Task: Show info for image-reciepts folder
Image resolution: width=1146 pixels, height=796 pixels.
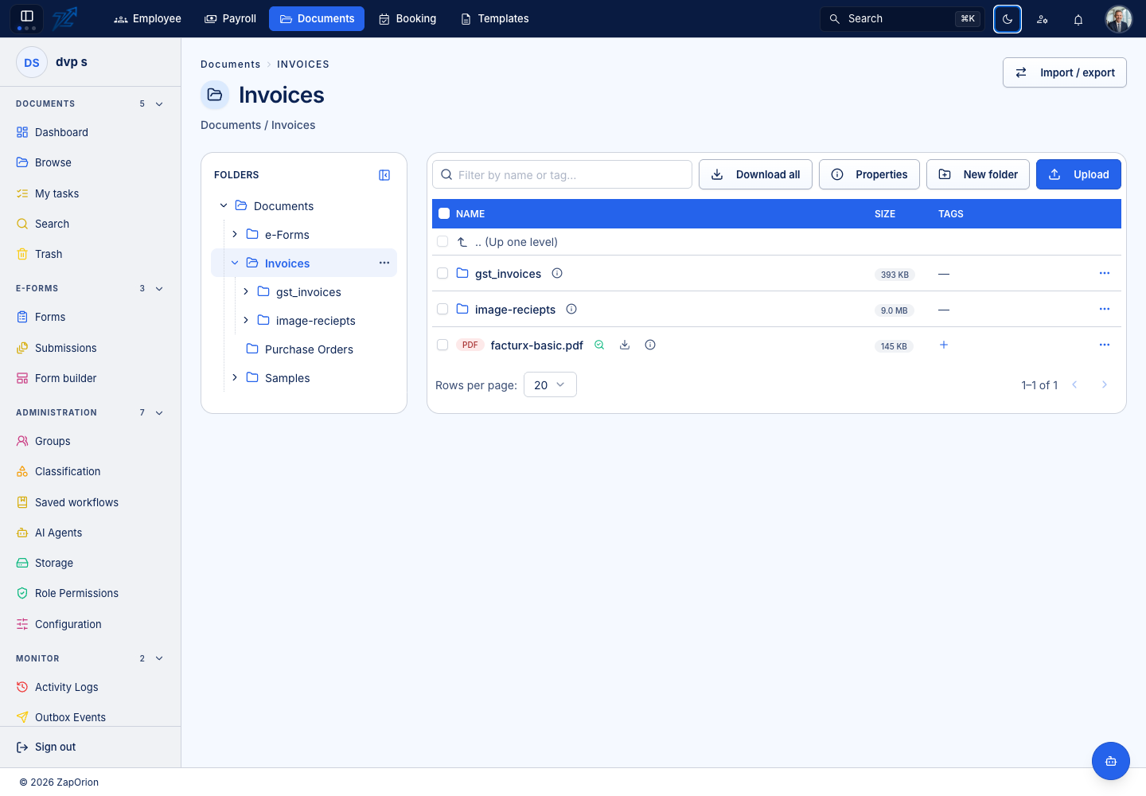Action: click(x=571, y=309)
